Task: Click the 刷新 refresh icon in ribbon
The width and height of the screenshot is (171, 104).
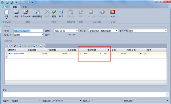Action: (x=81, y=12)
